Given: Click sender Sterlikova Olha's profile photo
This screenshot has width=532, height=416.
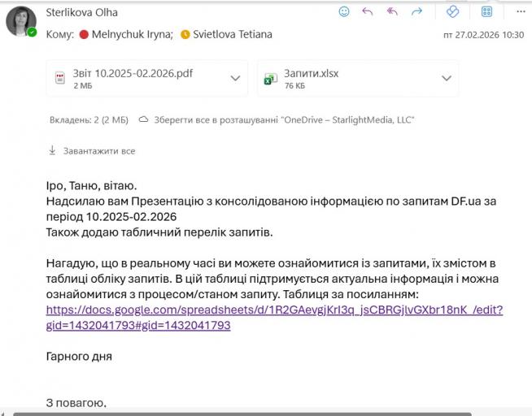Looking at the screenshot, I should (21, 21).
